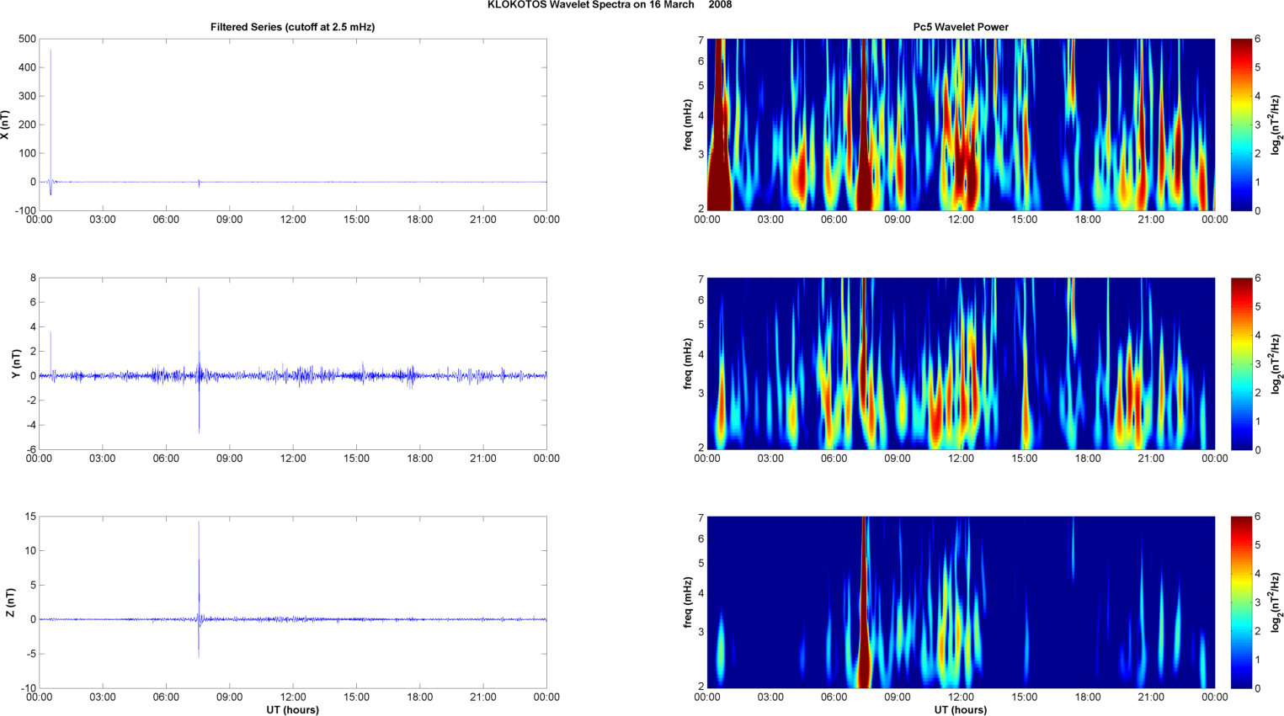The width and height of the screenshot is (1284, 716).
Task: Click the 15:00 tick under the middle wavelet plot
Action: pos(1025,459)
